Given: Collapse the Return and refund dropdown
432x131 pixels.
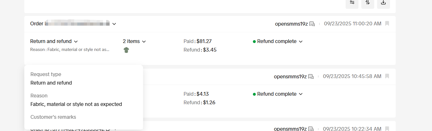Looking at the screenshot, I should click(54, 41).
